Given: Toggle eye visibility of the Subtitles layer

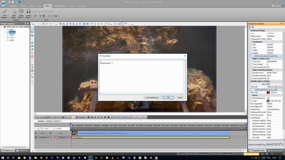Looking at the screenshot, I should point(36,137).
